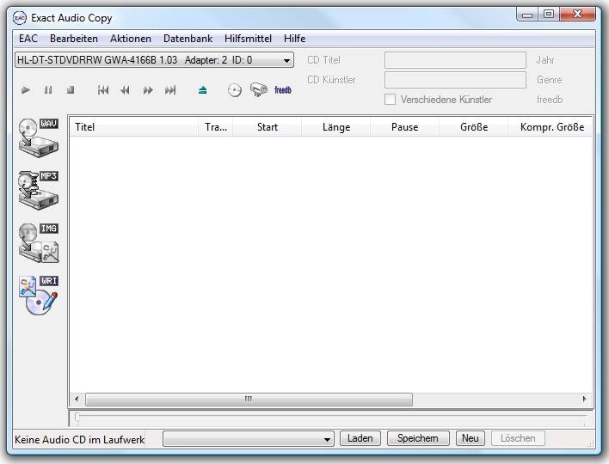Eject the CD with eject icon
This screenshot has height=464, width=609.
coord(202,90)
